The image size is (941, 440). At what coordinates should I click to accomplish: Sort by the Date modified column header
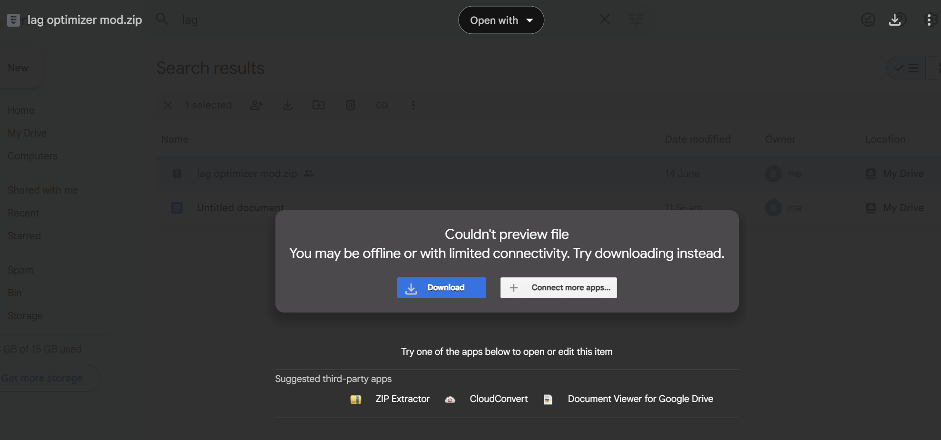point(698,139)
